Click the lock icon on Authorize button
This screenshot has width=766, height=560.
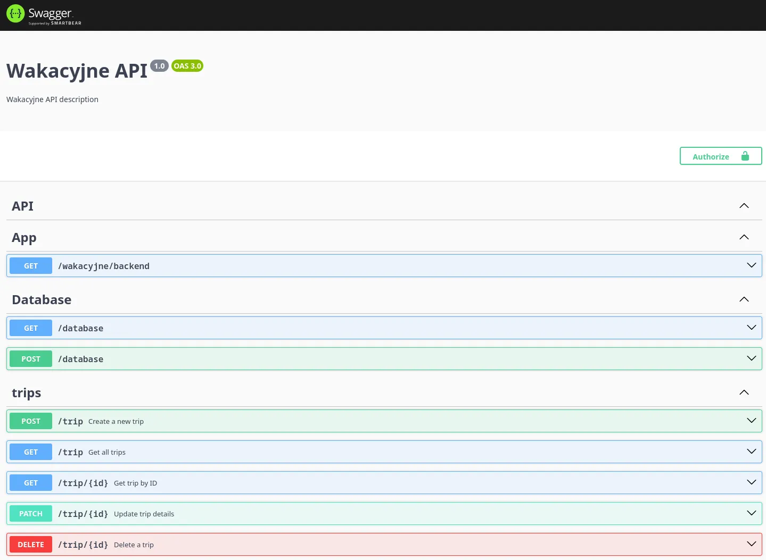tap(745, 156)
